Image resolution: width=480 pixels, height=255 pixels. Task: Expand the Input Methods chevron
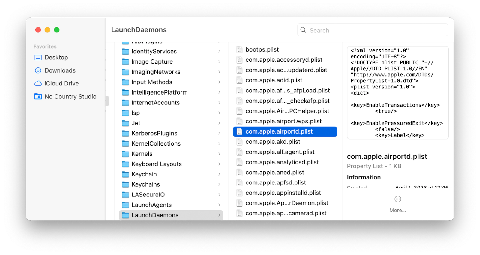[219, 82]
